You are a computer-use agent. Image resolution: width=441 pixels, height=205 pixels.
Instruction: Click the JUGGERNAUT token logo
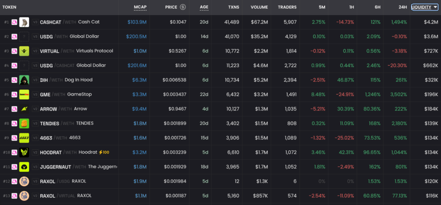tap(24, 167)
